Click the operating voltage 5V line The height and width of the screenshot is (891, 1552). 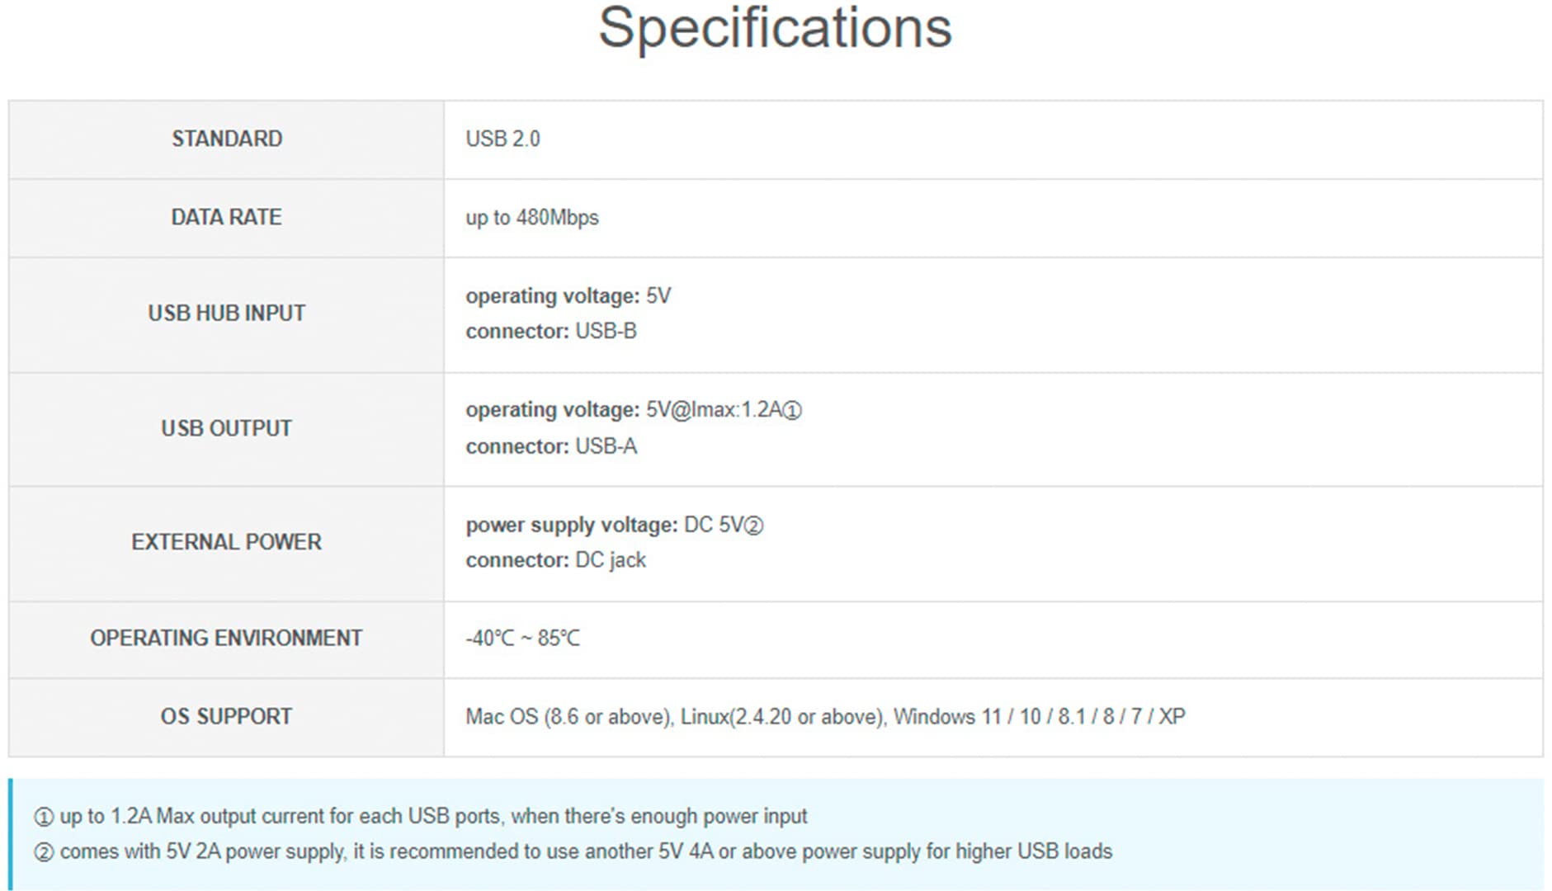[568, 295]
